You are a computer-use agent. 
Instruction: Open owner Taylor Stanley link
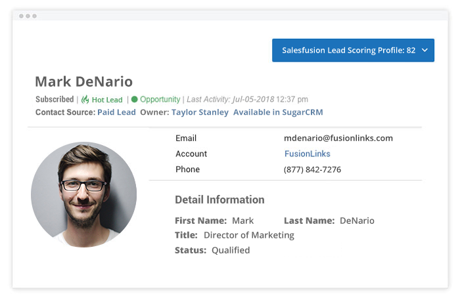[200, 112]
